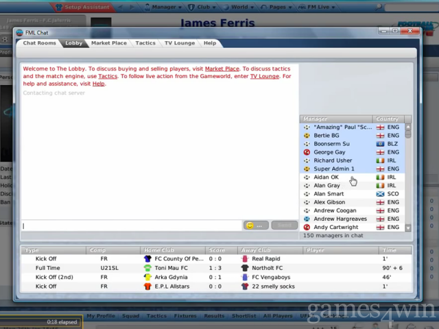Click FC County Of Pe... blue shirt icon
This screenshot has width=439, height=329.
pos(147,259)
